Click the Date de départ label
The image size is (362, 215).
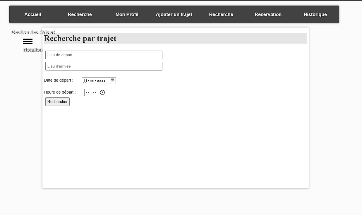pyautogui.click(x=59, y=80)
